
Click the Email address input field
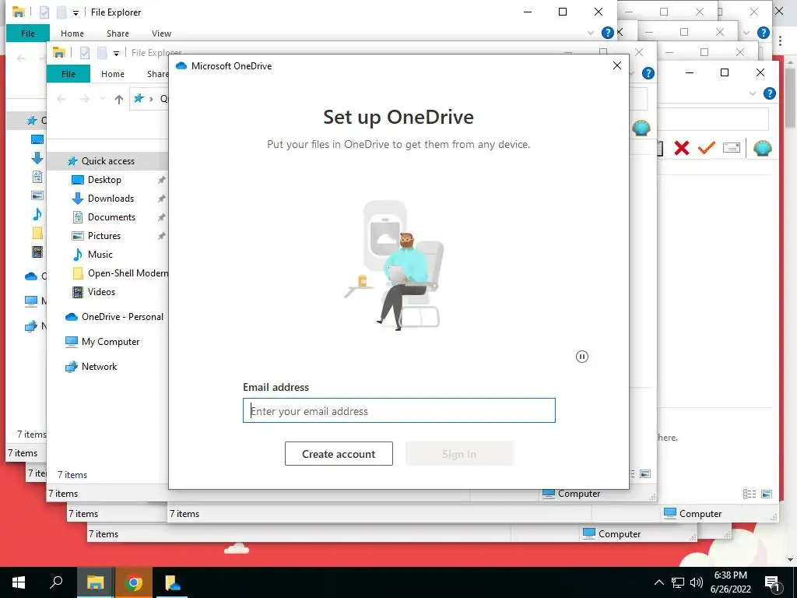coord(399,410)
